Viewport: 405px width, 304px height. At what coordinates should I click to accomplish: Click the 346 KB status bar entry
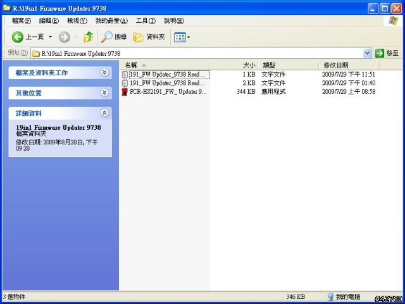(296, 297)
